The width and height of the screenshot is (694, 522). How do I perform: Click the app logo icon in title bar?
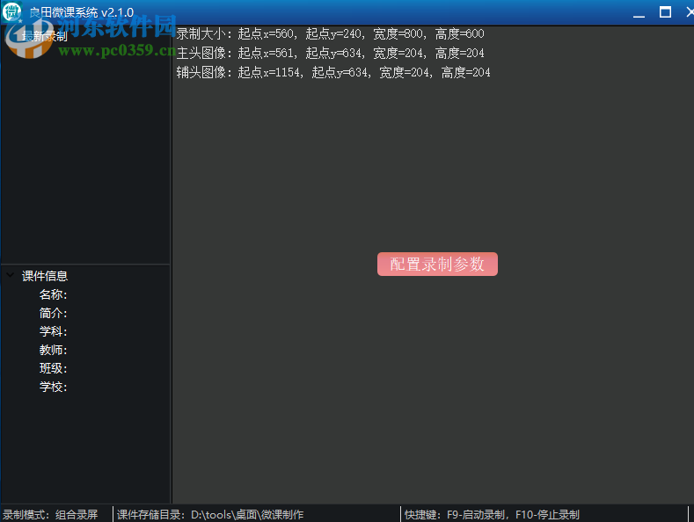(12, 12)
